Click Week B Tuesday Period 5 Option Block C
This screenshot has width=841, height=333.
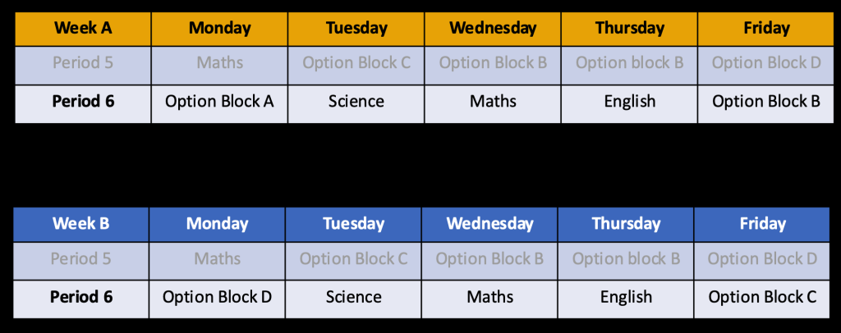pos(353,259)
